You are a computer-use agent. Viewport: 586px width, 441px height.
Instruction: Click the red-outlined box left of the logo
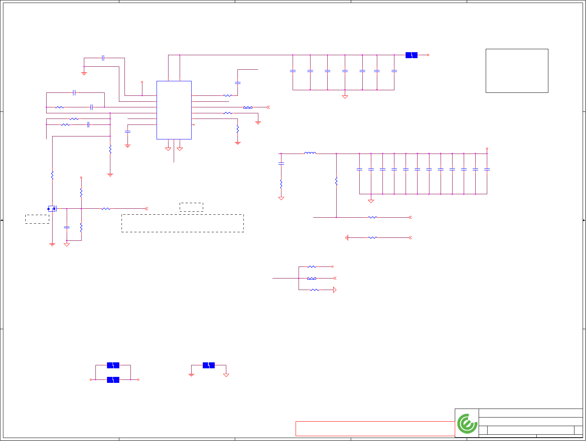click(x=375, y=429)
